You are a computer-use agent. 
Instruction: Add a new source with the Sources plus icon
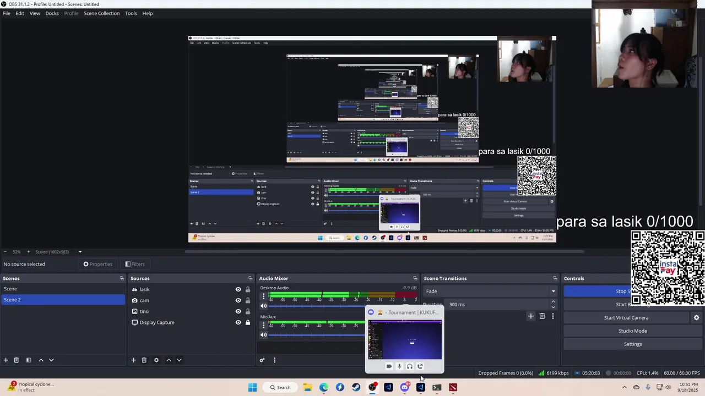(133, 360)
